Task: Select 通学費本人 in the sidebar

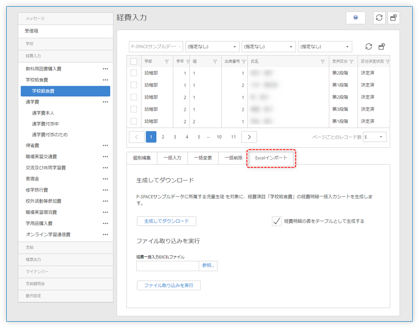Action: (x=43, y=113)
